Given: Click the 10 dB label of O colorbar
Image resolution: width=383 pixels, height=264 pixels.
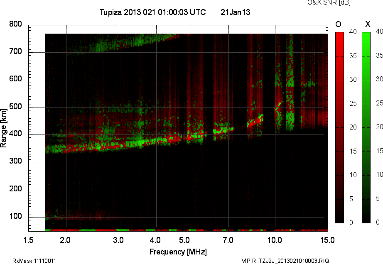Looking at the screenshot, I should [x=353, y=175].
